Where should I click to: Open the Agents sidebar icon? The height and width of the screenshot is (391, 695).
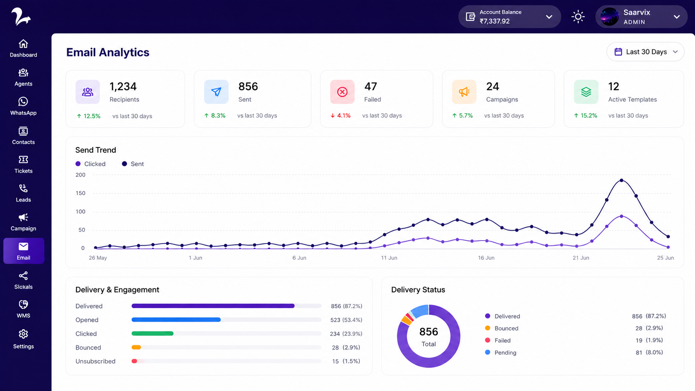point(23,73)
